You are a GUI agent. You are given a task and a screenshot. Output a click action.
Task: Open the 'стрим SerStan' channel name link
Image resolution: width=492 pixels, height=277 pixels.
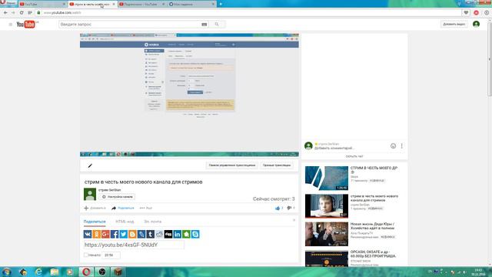[109, 190]
